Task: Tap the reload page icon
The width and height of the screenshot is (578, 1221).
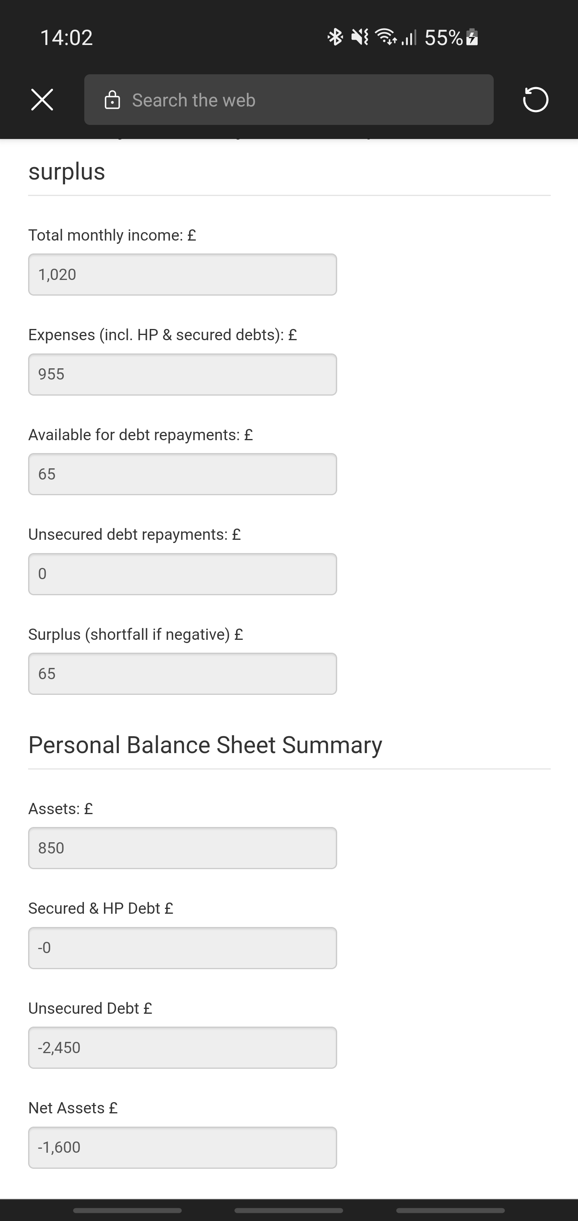Action: [535, 100]
